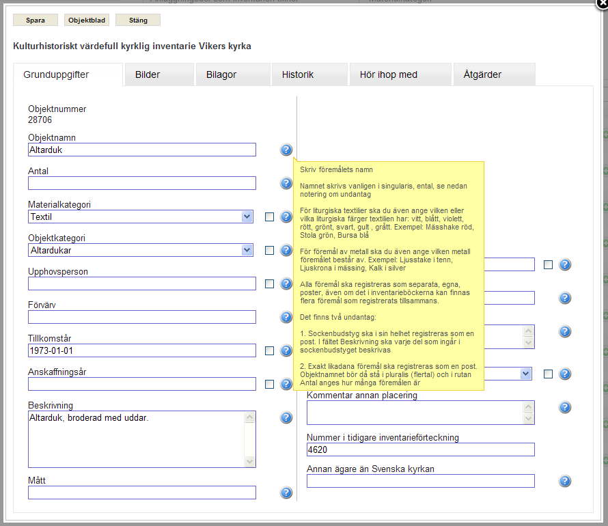Screen dimensions: 608x526
Task: Click the Anskaffningsår help icon
Action: 286,384
